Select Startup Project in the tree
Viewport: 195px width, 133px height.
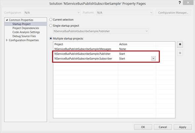click(21, 24)
